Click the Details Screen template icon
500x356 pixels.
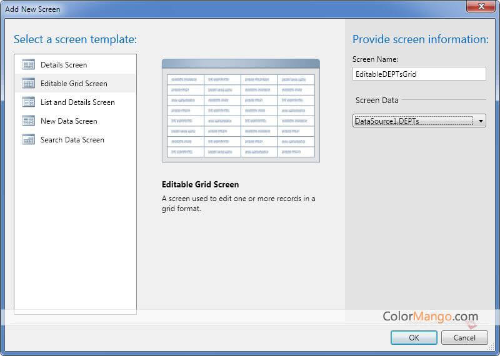[x=28, y=64]
